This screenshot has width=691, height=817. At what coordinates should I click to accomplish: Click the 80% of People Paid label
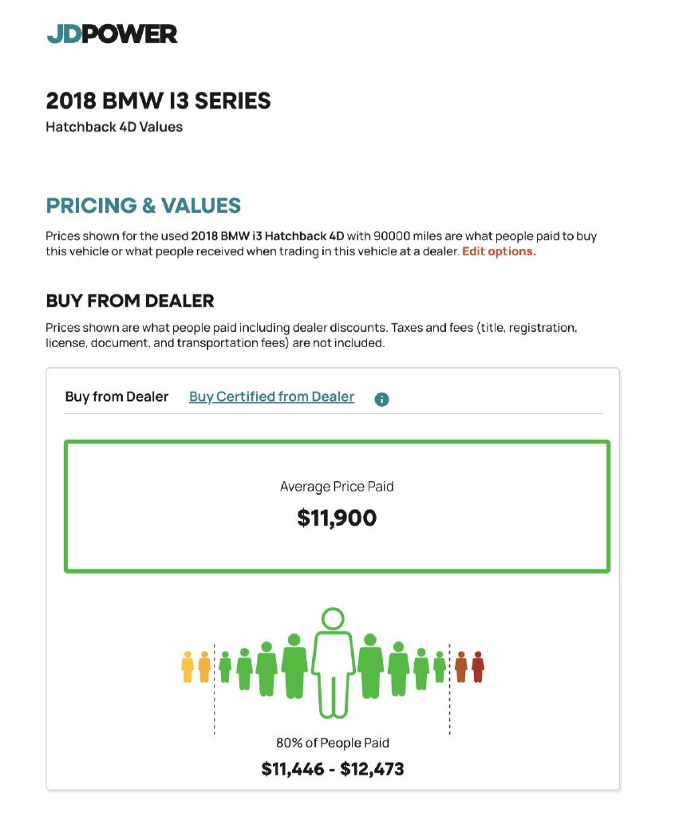[333, 743]
